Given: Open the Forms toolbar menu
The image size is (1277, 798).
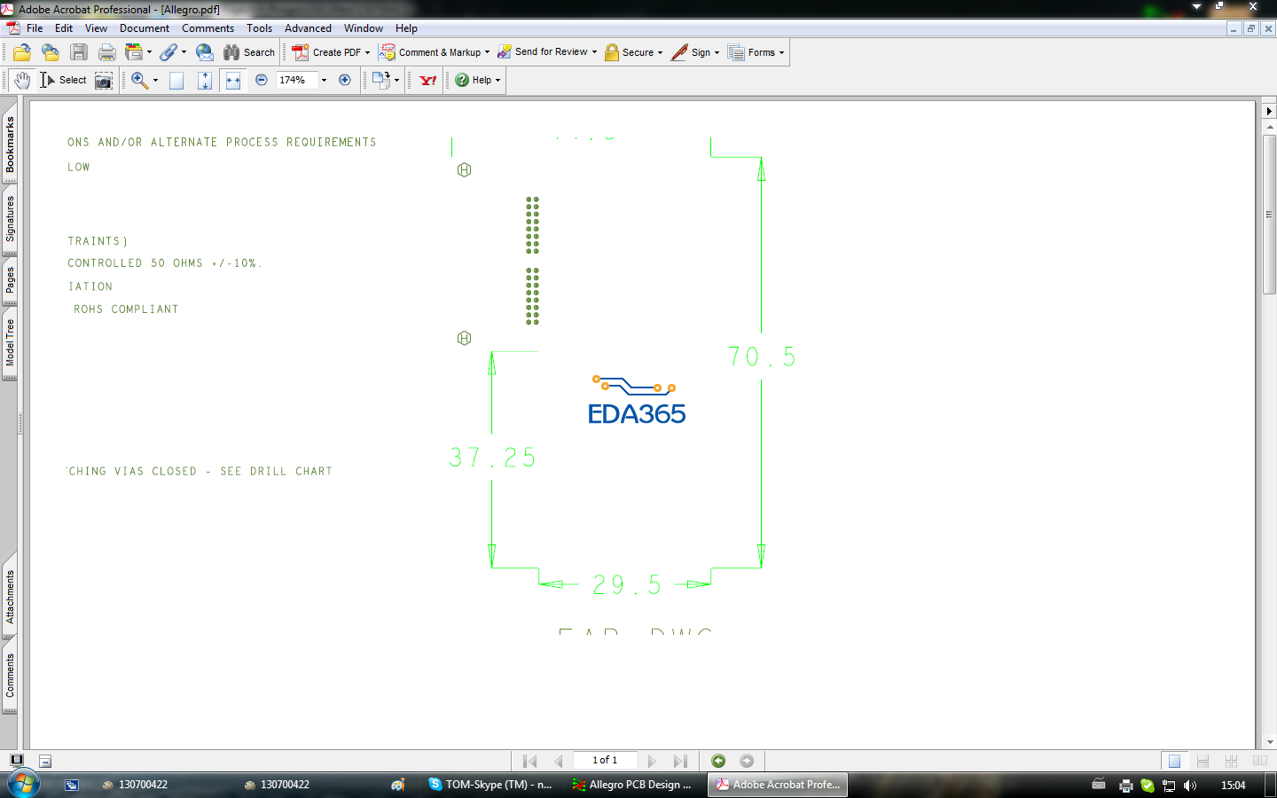Looking at the screenshot, I should point(756,52).
